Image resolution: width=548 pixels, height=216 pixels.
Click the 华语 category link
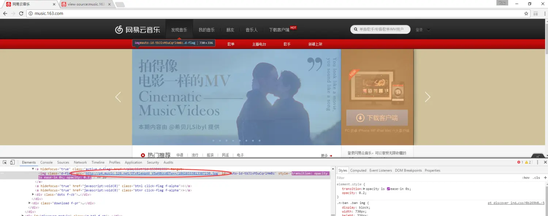[x=180, y=155]
